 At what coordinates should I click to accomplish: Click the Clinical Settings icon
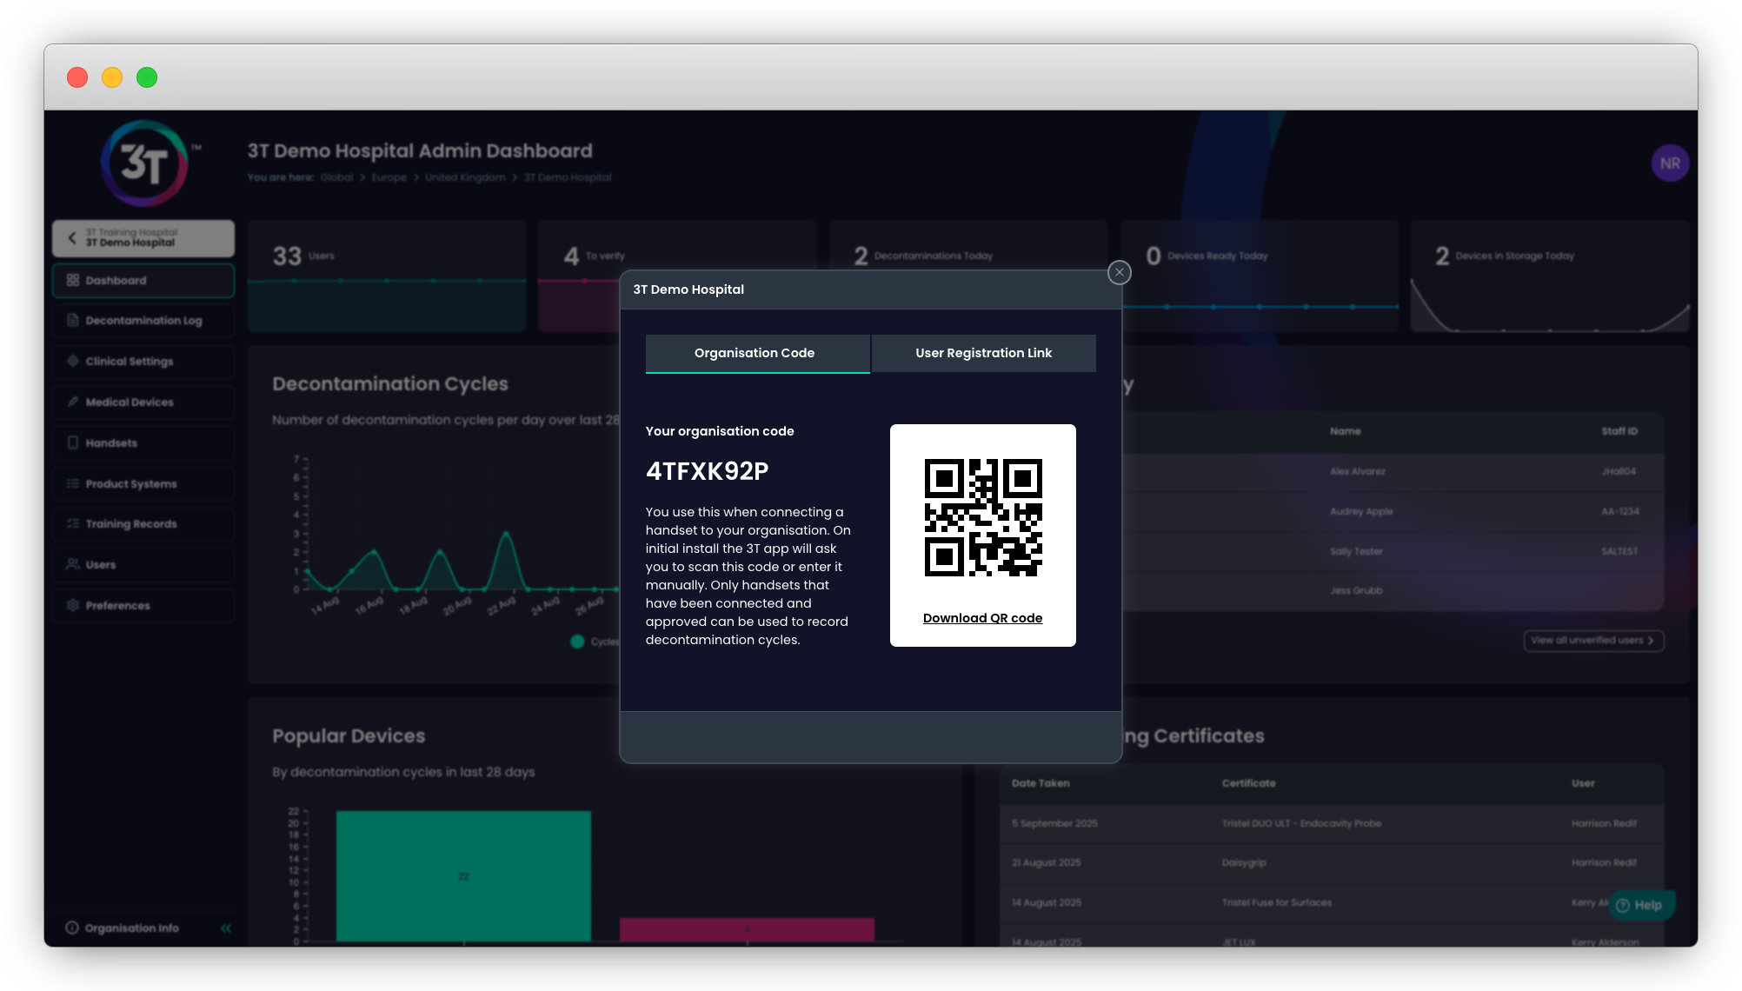(73, 361)
